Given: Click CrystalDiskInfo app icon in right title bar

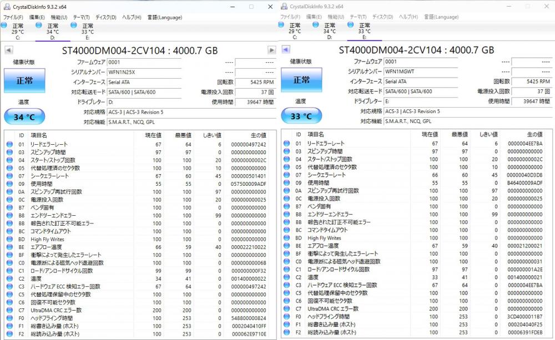Looking at the screenshot, I should pyautogui.click(x=284, y=6).
